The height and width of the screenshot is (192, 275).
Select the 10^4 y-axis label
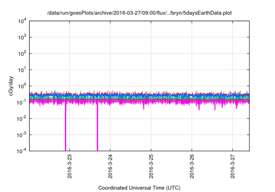click(x=22, y=21)
